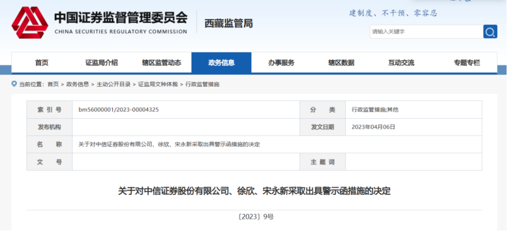Image resolution: width=507 pixels, height=231 pixels.
Task: Click the 中国证券监督管理委员会 title text
Action: click(121, 18)
